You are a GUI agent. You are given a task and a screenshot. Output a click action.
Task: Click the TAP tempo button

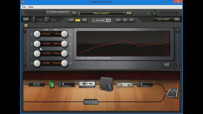pyautogui.click(x=177, y=19)
